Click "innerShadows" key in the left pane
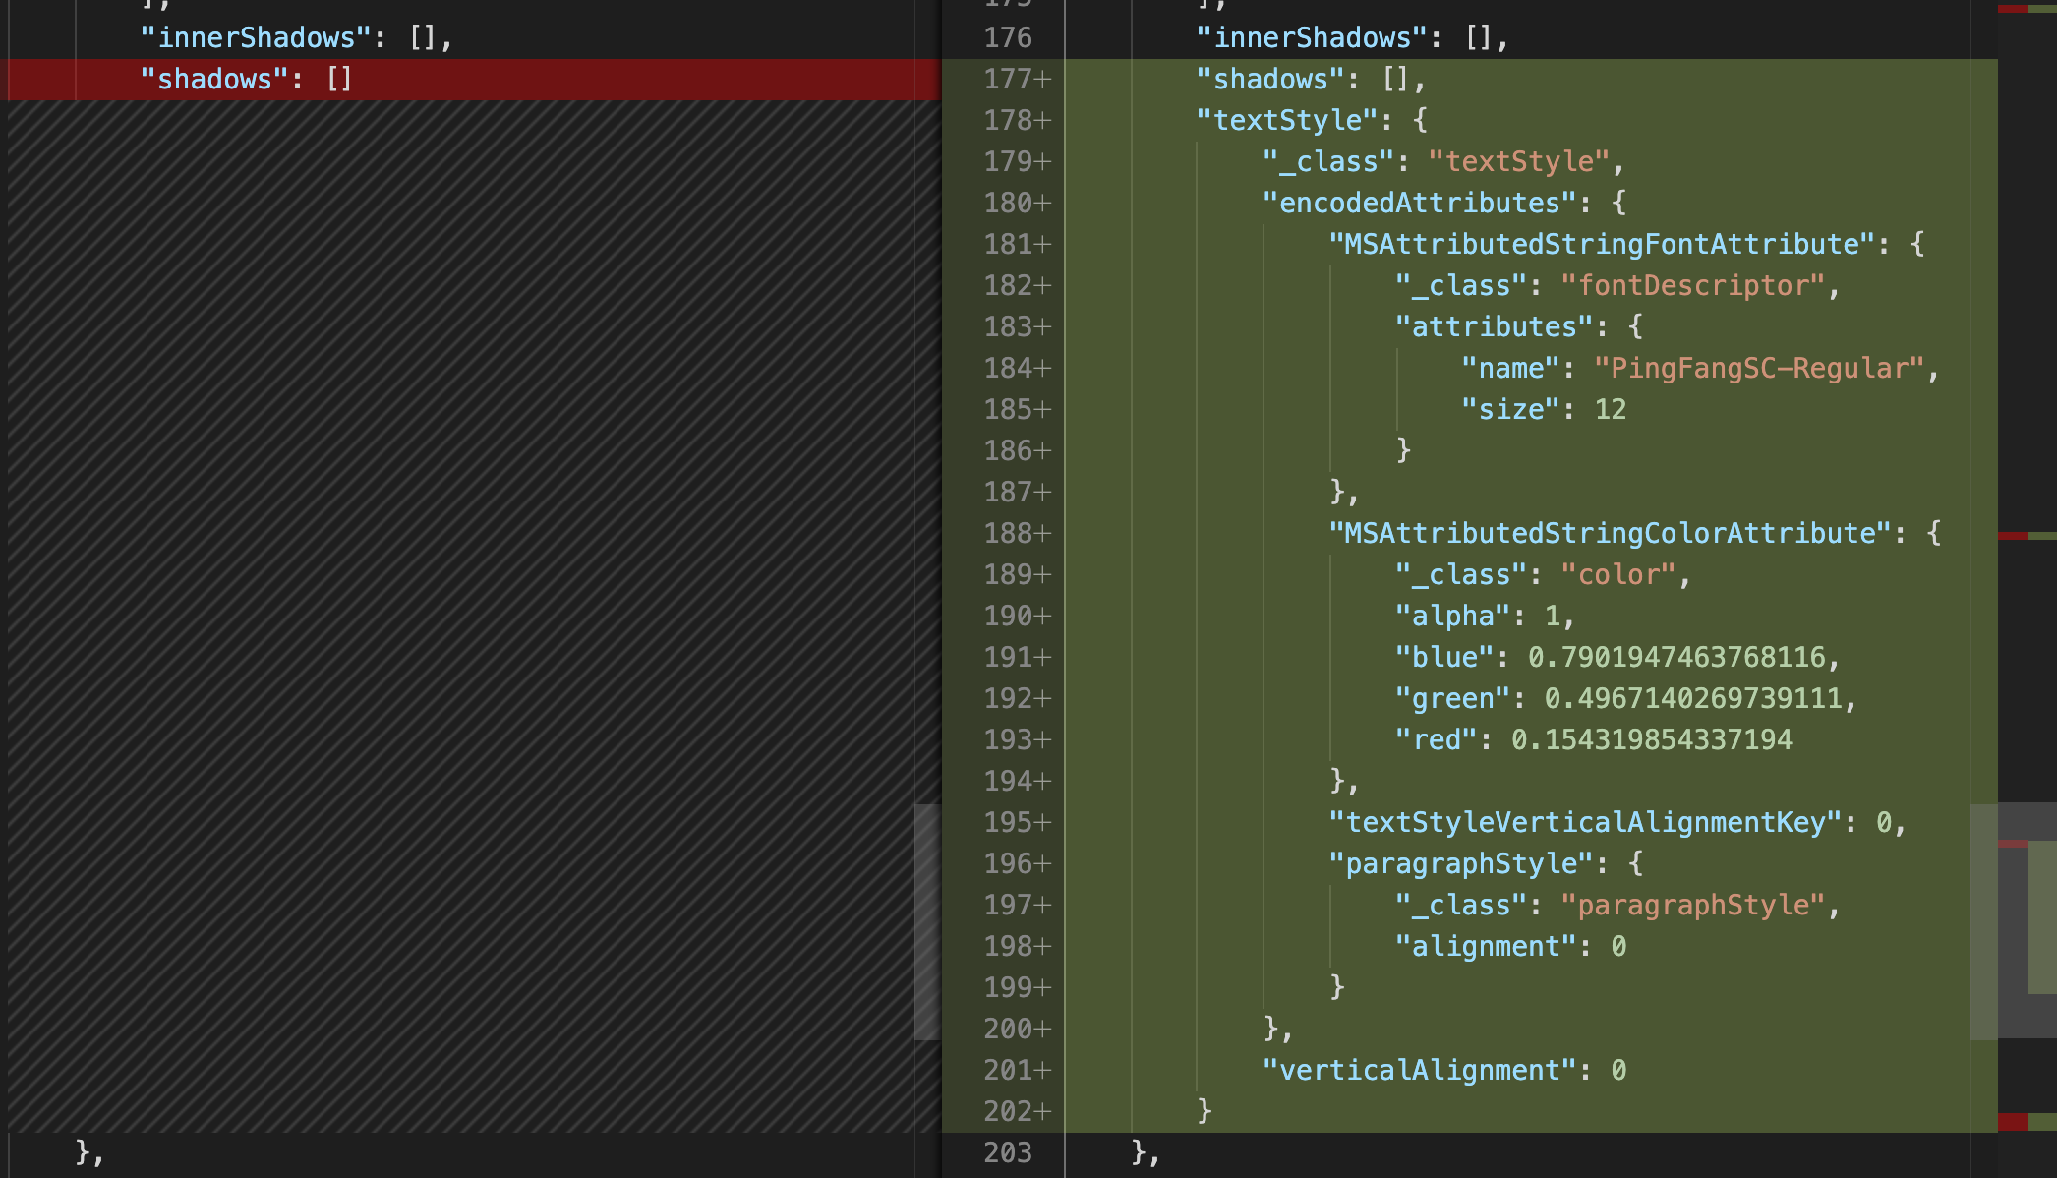 click(256, 37)
